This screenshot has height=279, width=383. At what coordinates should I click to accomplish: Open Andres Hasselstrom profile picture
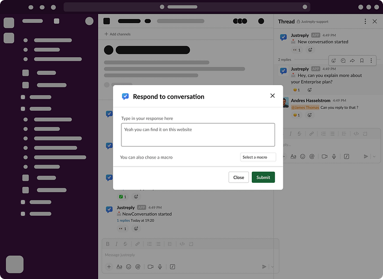point(286,102)
